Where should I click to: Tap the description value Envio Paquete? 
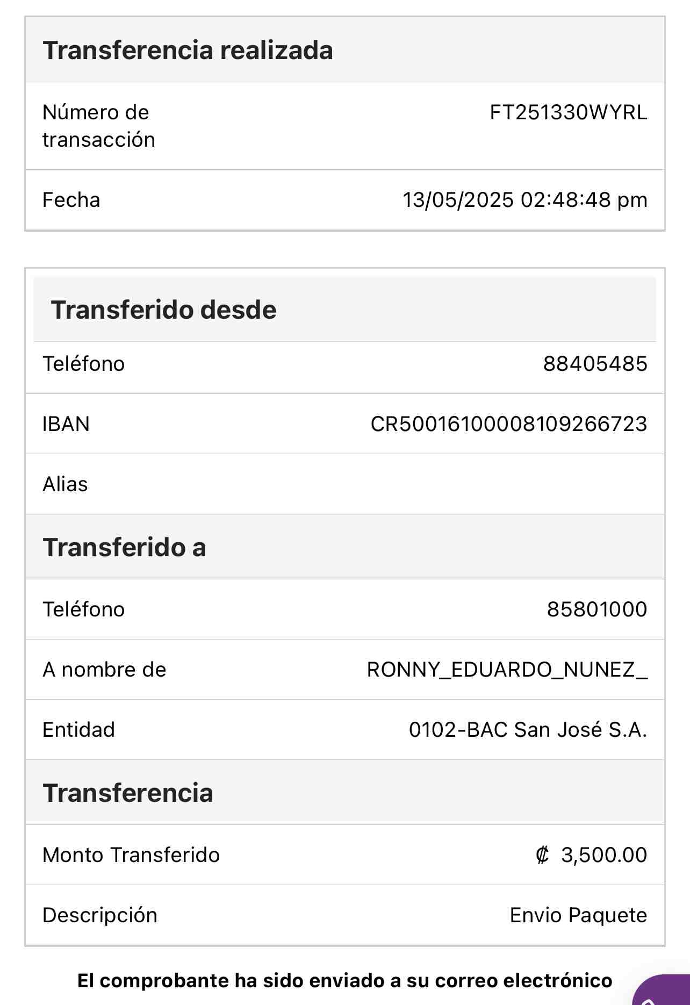click(579, 915)
